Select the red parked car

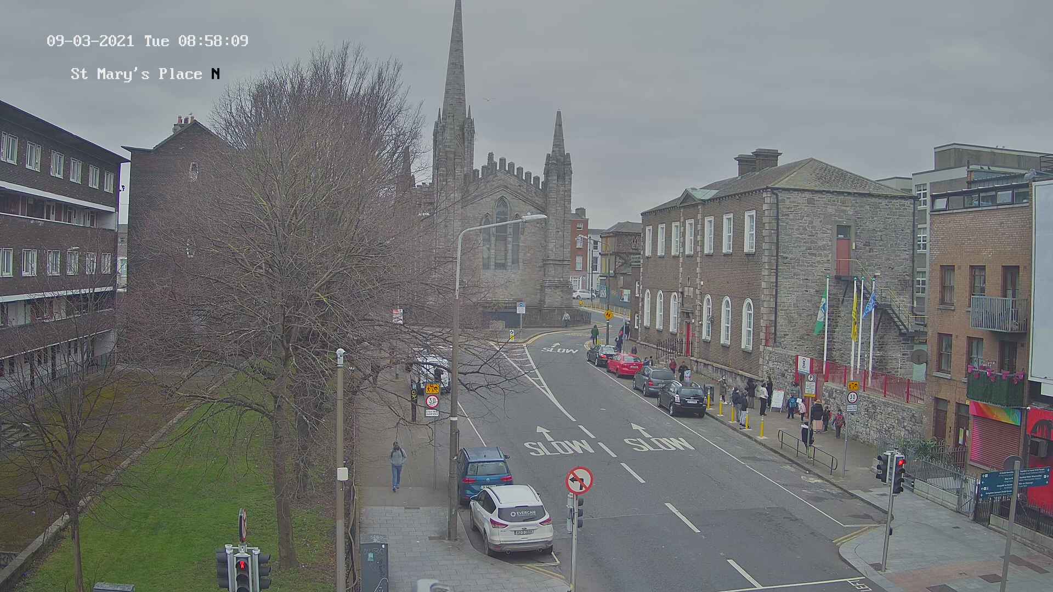pos(625,365)
